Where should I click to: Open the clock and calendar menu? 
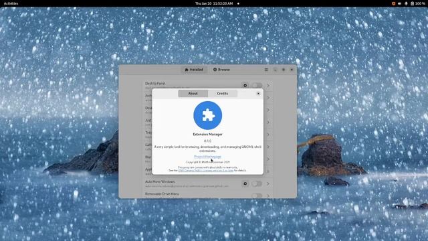tap(214, 3)
